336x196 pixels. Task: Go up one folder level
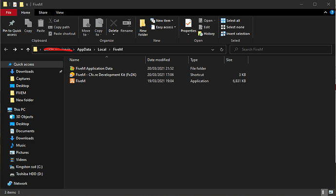point(28,50)
